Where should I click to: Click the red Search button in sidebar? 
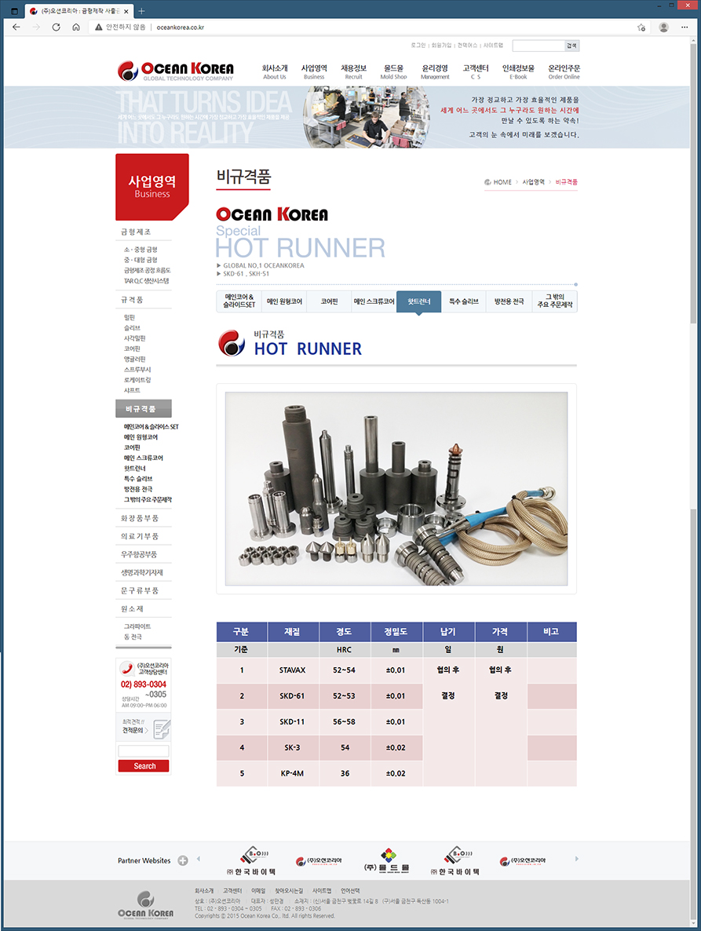pos(144,766)
